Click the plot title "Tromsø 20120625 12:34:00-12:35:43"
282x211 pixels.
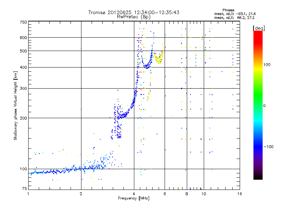[x=134, y=12]
